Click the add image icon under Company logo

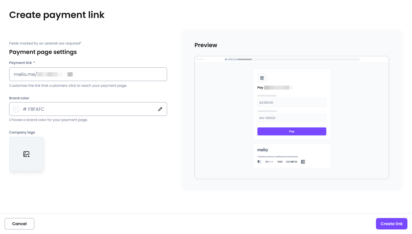pyautogui.click(x=26, y=154)
